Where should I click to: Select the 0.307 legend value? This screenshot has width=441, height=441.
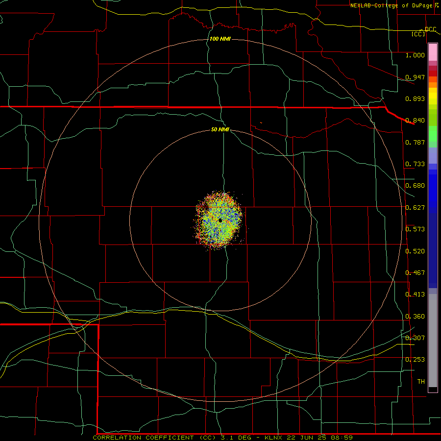coord(415,338)
